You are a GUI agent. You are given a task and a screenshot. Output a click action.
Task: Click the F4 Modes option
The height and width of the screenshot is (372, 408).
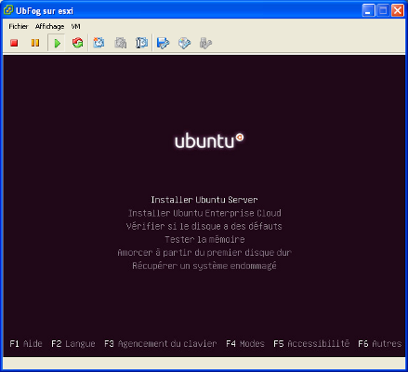tap(245, 343)
